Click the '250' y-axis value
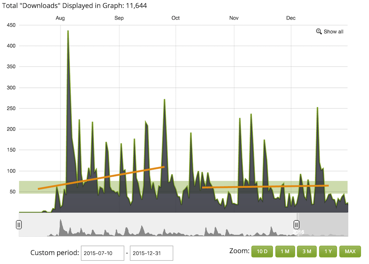The width and height of the screenshot is (369, 264). click(11, 108)
